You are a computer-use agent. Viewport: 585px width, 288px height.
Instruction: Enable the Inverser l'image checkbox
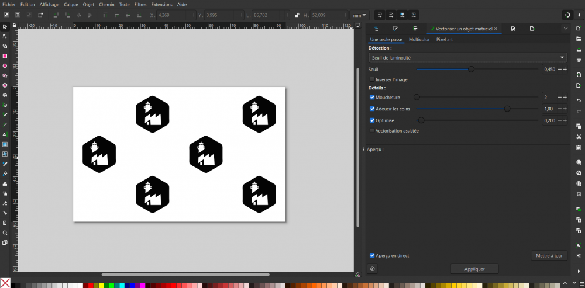(372, 79)
